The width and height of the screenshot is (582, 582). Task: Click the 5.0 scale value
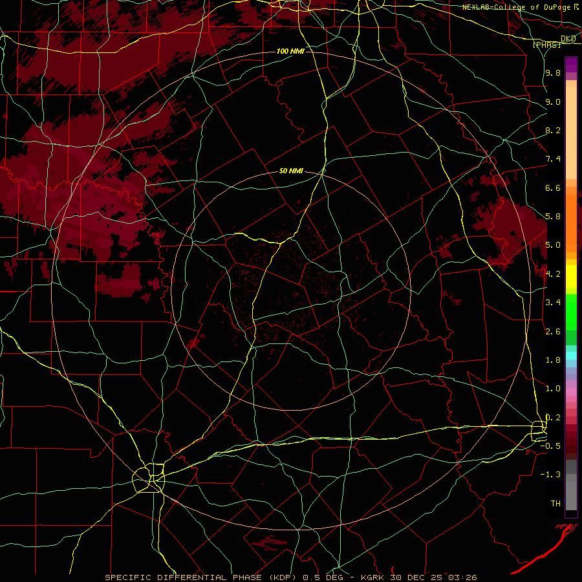click(x=553, y=245)
